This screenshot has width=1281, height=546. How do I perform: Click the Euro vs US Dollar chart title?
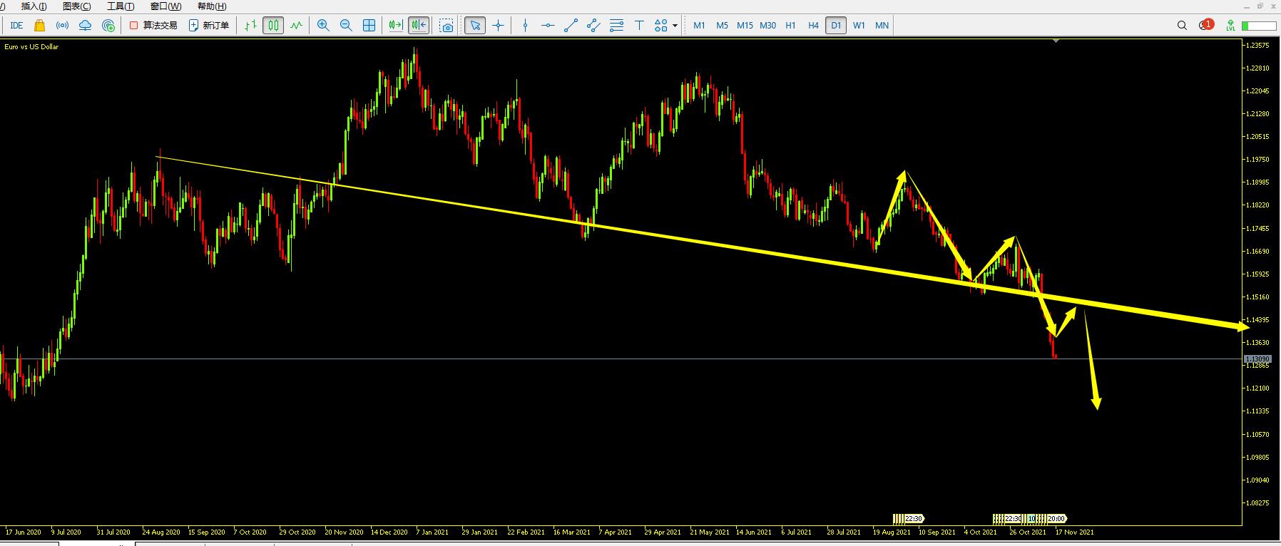pos(31,47)
